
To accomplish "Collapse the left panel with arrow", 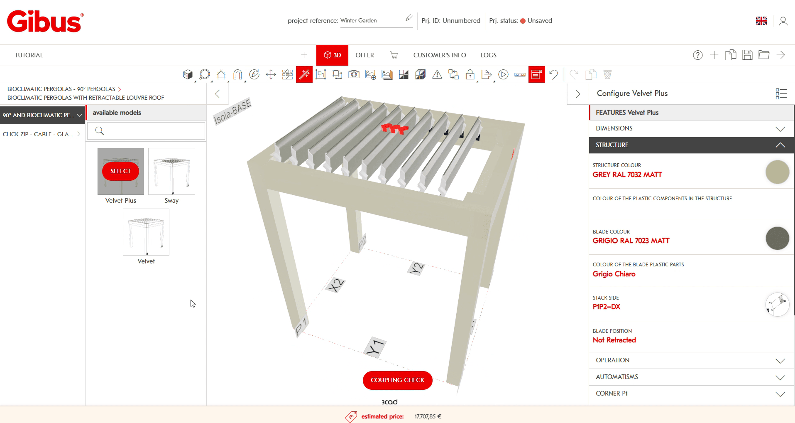I will coord(218,94).
